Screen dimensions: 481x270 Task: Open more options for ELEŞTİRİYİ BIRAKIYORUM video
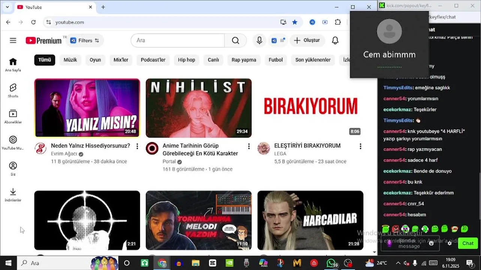pos(360,146)
